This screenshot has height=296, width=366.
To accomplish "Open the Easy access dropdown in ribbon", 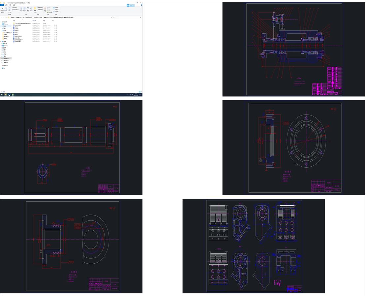I will click(x=40, y=10).
